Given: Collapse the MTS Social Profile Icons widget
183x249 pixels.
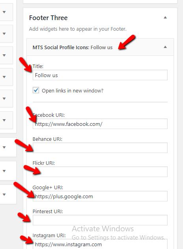Looking at the screenshot, I should pos(165,47).
